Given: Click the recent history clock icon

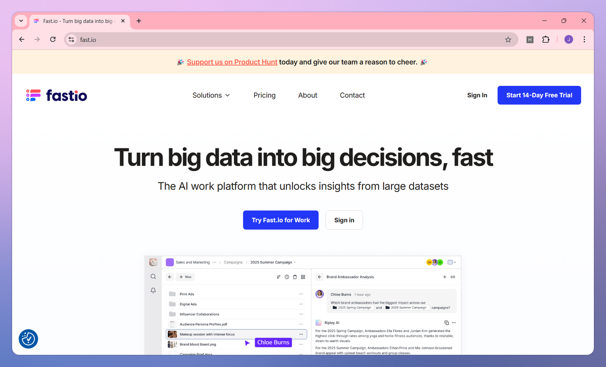Looking at the screenshot, I should (x=287, y=277).
